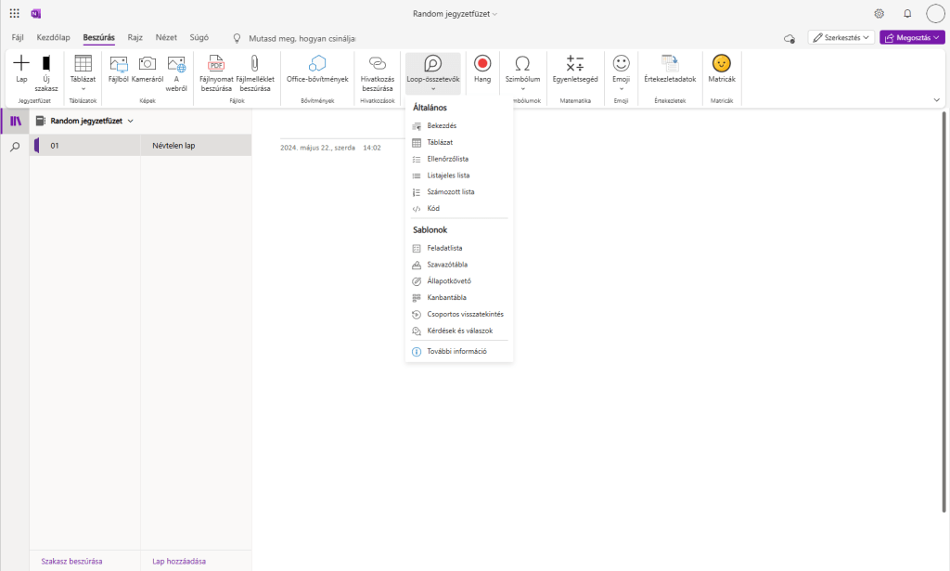This screenshot has width=950, height=571.
Task: Expand the Random jegyzetfüzet notebook dropdown
Action: 131,121
